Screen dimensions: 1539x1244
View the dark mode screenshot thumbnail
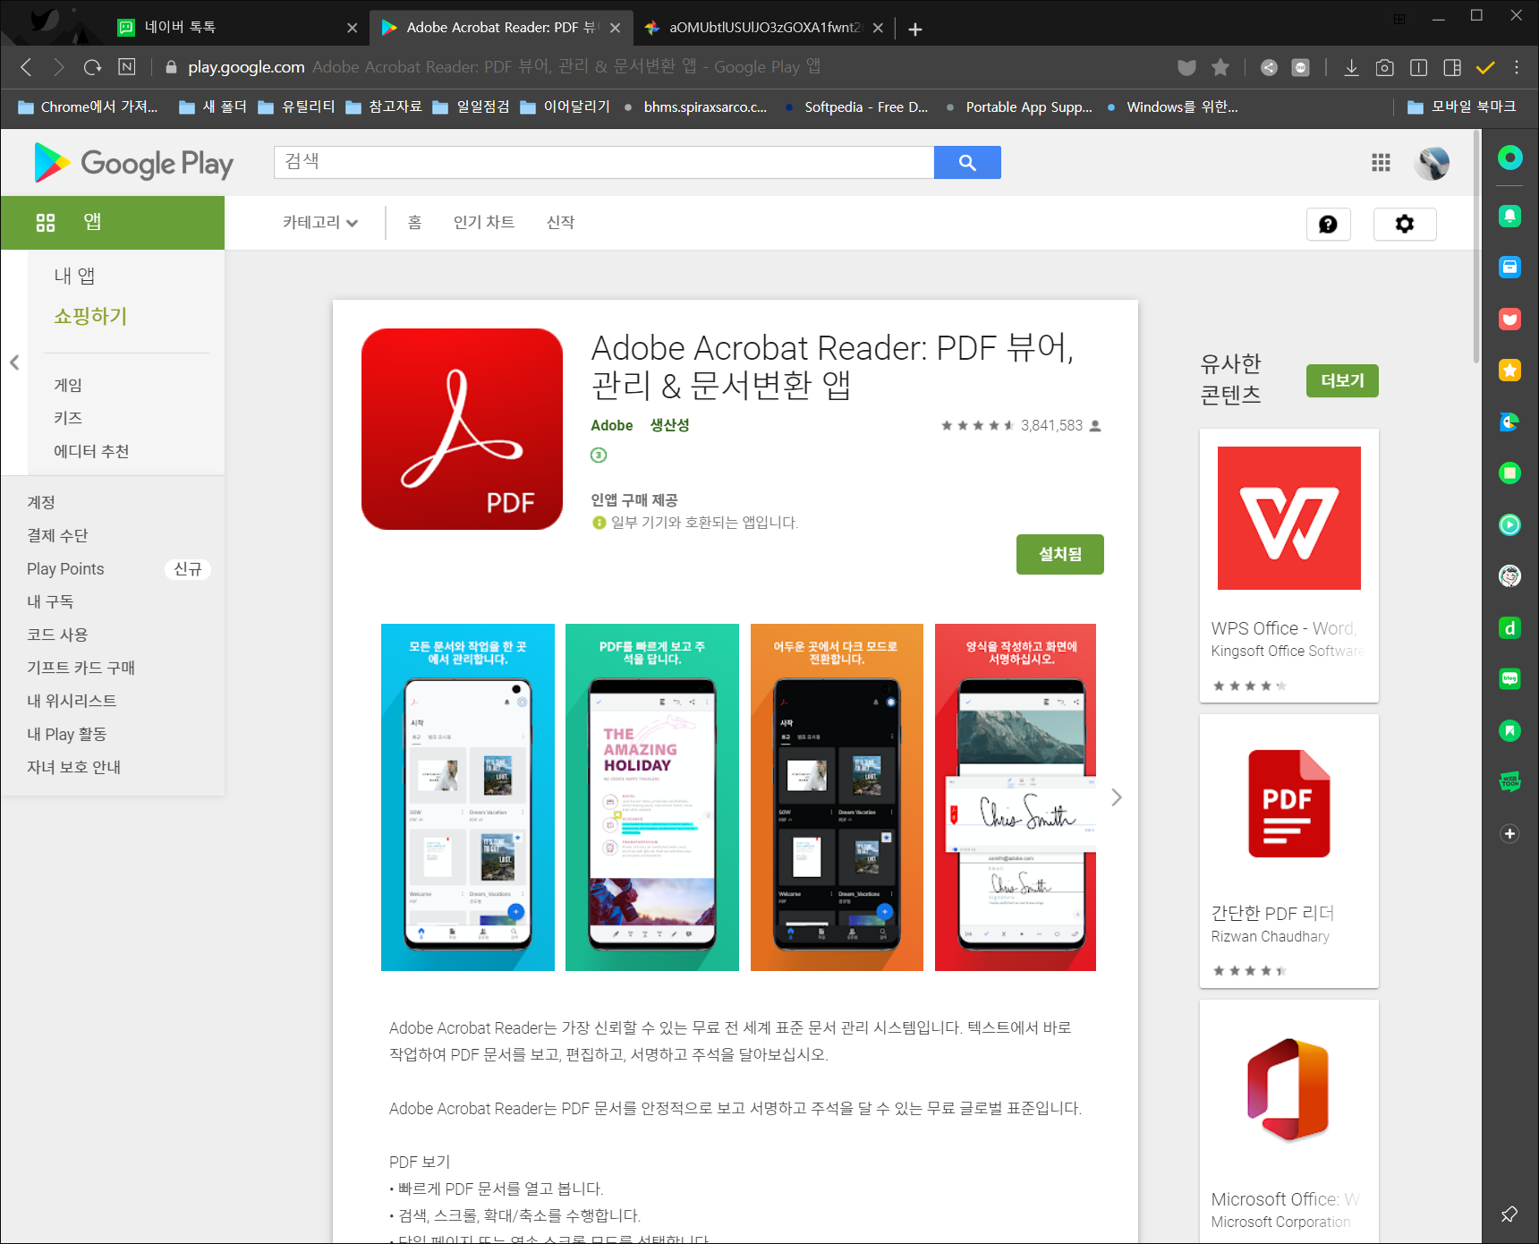837,797
